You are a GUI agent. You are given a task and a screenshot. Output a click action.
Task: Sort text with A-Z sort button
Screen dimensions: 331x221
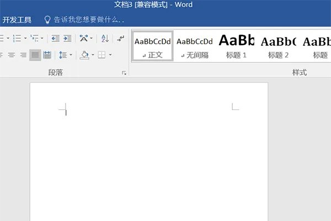click(x=105, y=38)
